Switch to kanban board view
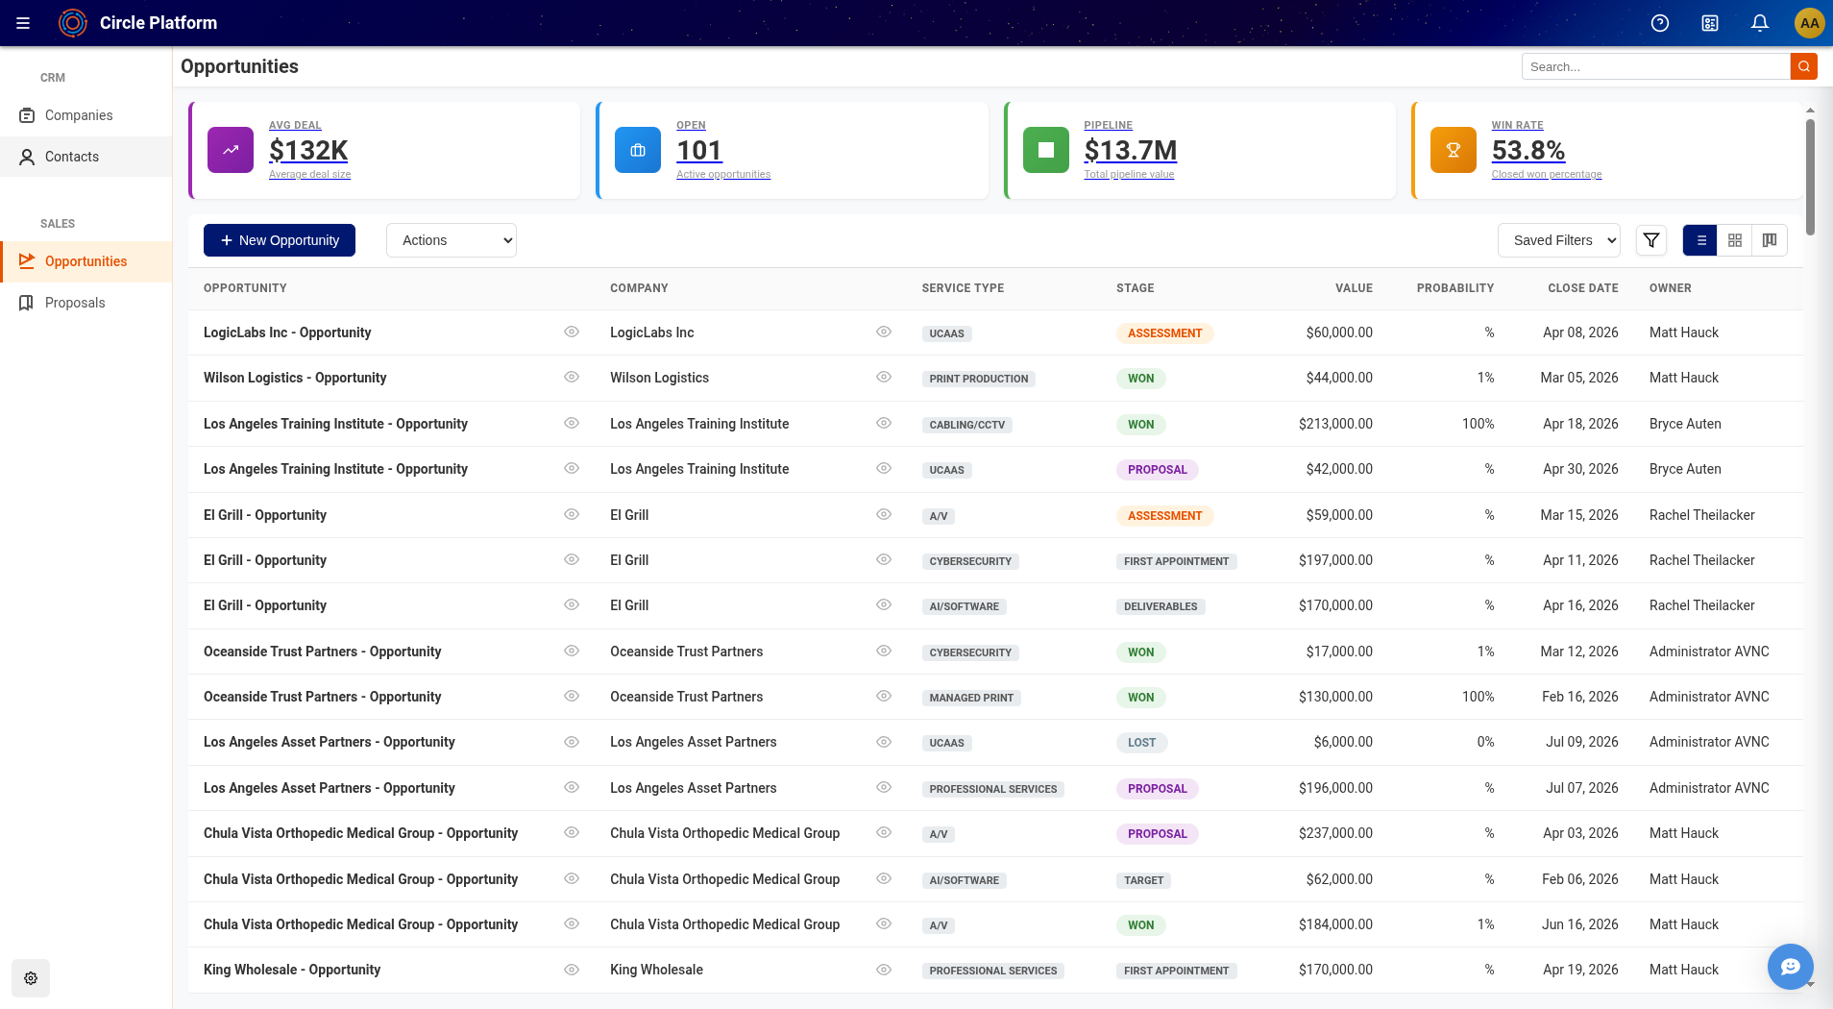This screenshot has height=1009, width=1833. click(x=1770, y=240)
